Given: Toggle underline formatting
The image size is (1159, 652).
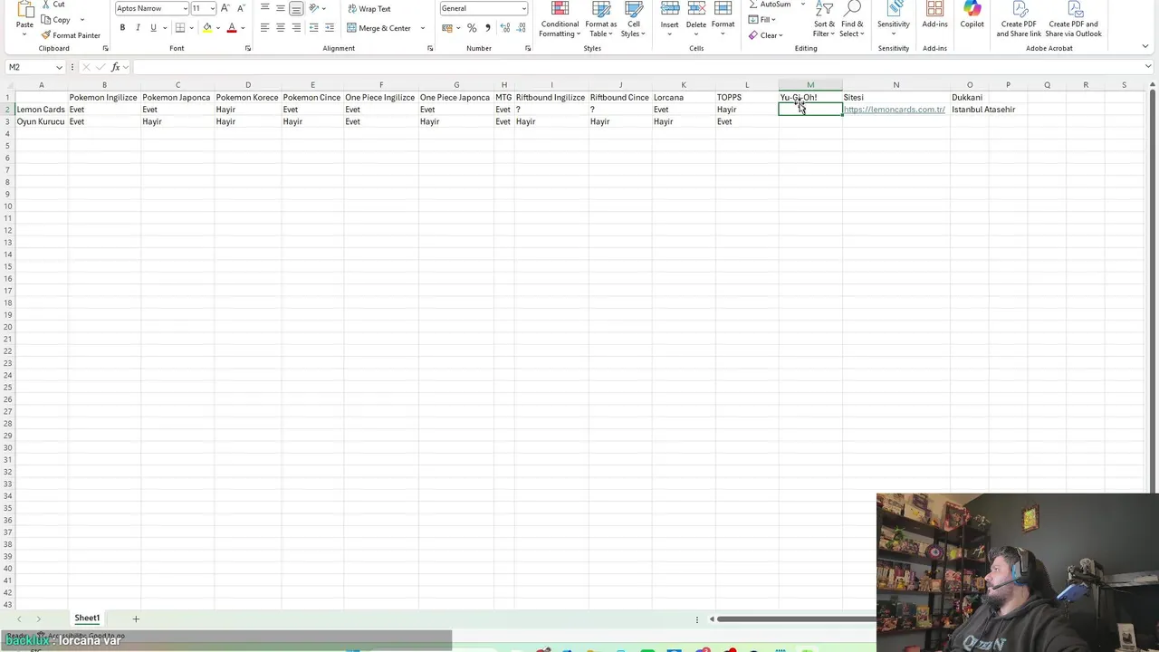Looking at the screenshot, I should (153, 28).
